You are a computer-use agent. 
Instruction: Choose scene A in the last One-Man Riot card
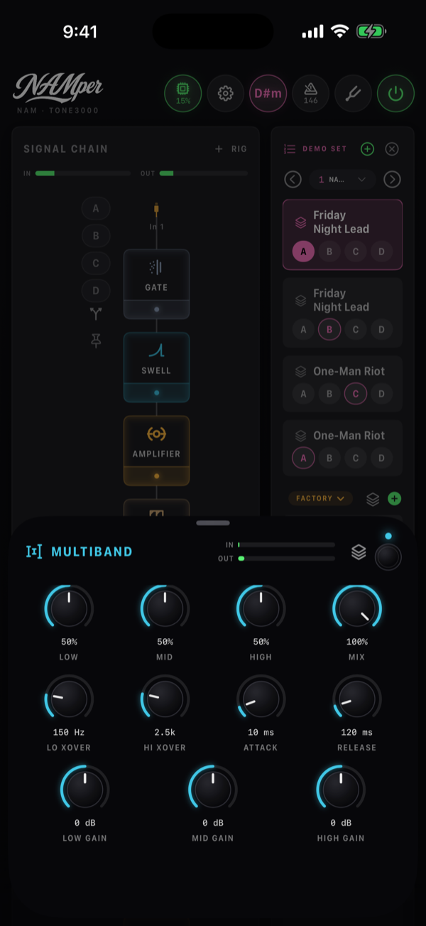coord(303,458)
